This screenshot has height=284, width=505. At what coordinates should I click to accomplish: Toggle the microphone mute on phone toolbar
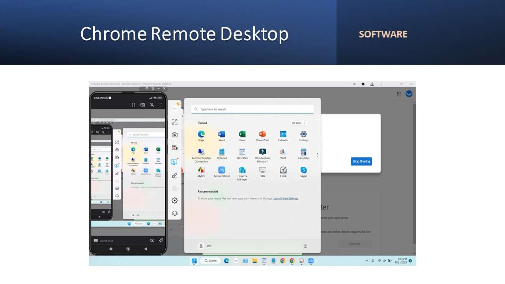pyautogui.click(x=142, y=105)
